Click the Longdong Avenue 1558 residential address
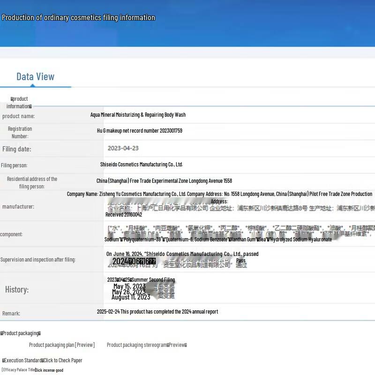Image resolution: width=375 pixels, height=375 pixels. pyautogui.click(x=164, y=181)
